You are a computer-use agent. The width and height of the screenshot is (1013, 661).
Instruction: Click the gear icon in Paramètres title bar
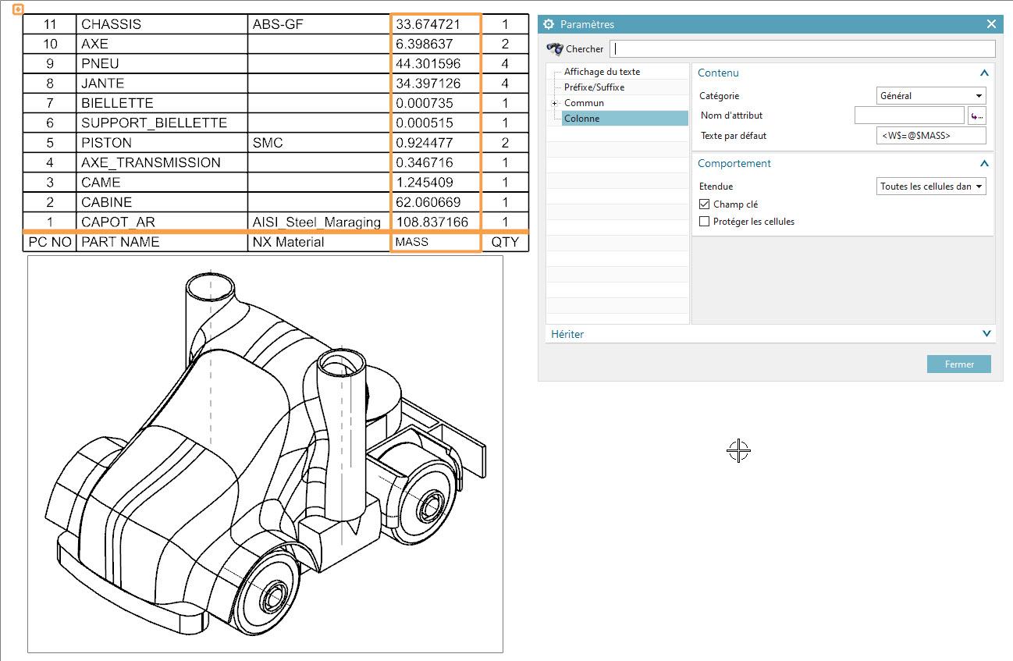pyautogui.click(x=549, y=24)
